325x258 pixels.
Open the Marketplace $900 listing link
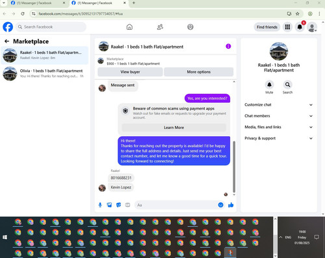point(133,64)
